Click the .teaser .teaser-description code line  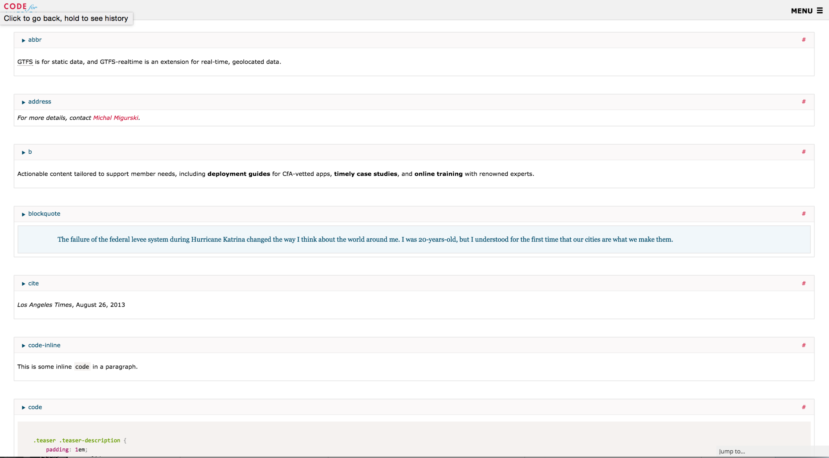click(x=80, y=440)
